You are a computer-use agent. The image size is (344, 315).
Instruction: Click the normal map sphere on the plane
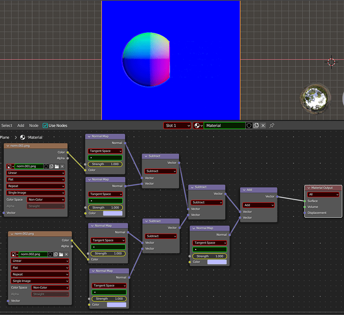[146, 60]
